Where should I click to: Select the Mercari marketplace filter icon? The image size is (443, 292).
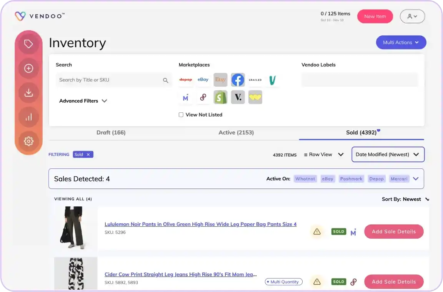[x=186, y=97]
